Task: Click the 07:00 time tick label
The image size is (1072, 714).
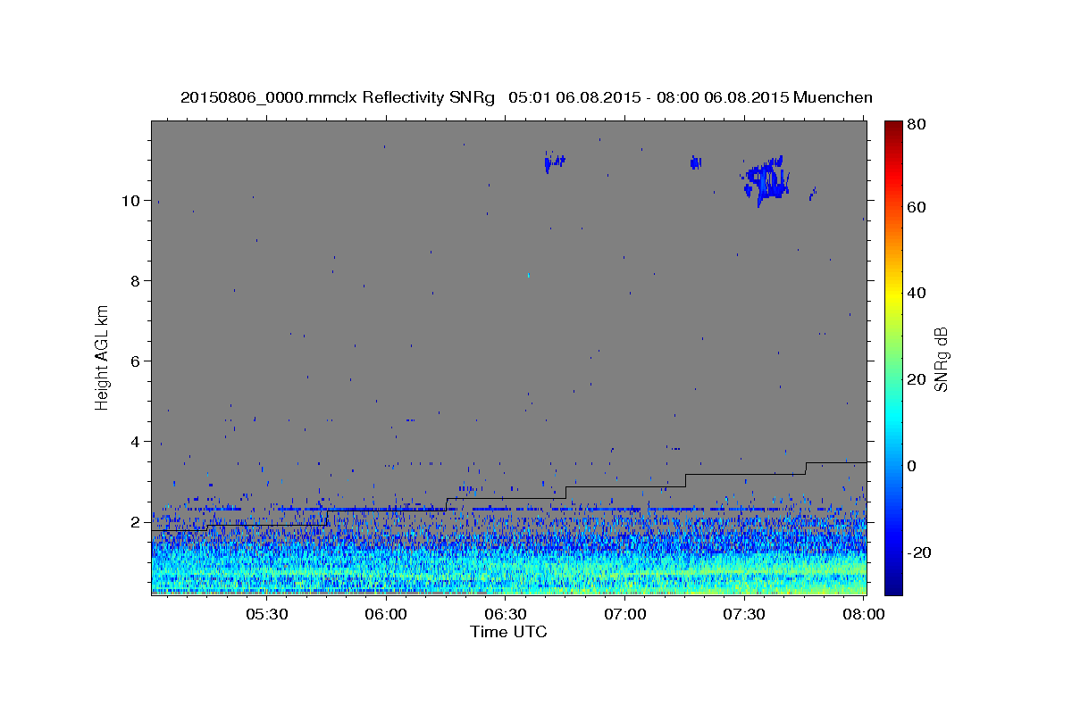Action: click(625, 615)
